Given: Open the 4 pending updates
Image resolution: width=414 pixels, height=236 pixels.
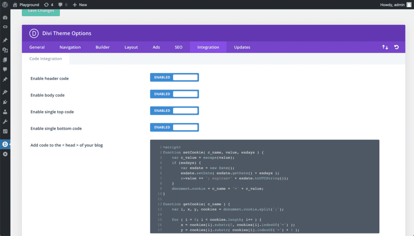Looking at the screenshot, I should pyautogui.click(x=49, y=5).
